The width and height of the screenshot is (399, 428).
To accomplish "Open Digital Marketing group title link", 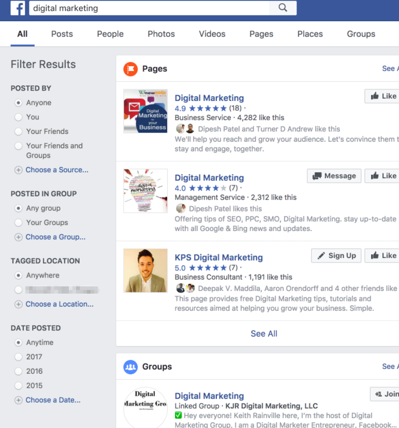I will pyautogui.click(x=210, y=396).
